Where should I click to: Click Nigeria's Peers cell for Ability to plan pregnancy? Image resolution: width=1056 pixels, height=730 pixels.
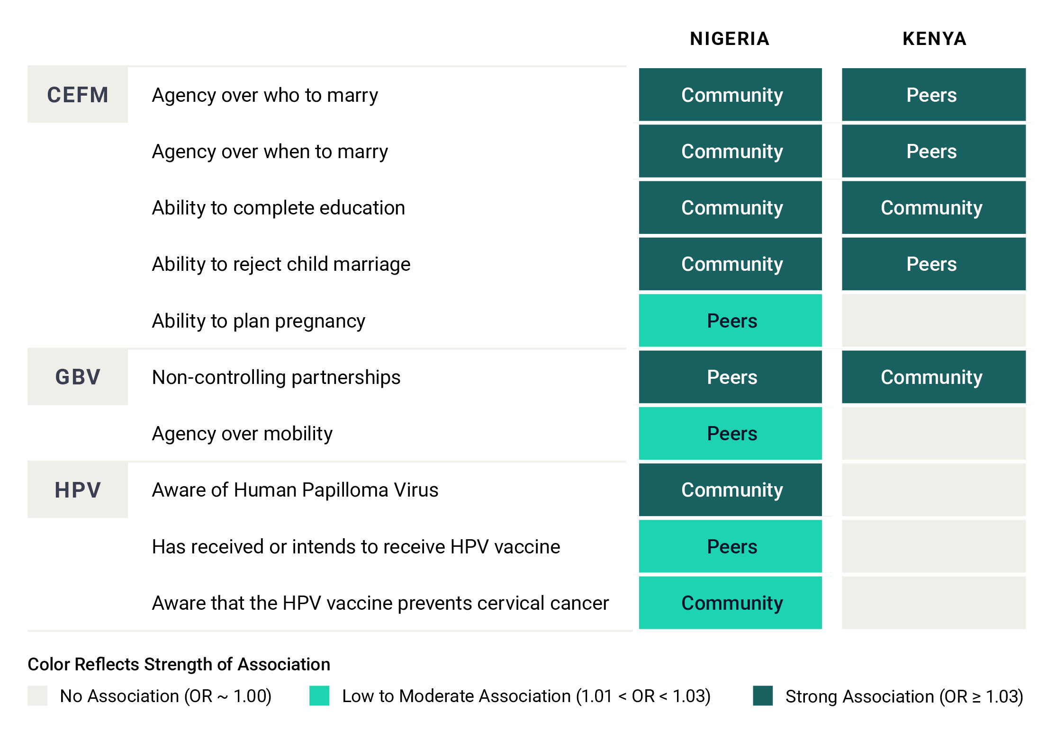(x=730, y=320)
